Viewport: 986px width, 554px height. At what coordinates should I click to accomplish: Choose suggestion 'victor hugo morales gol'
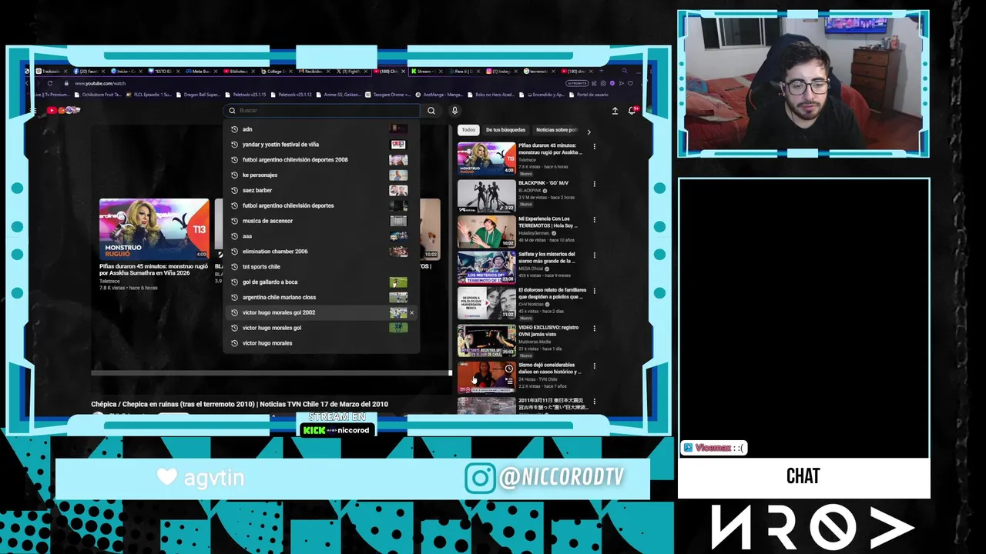[321, 328]
